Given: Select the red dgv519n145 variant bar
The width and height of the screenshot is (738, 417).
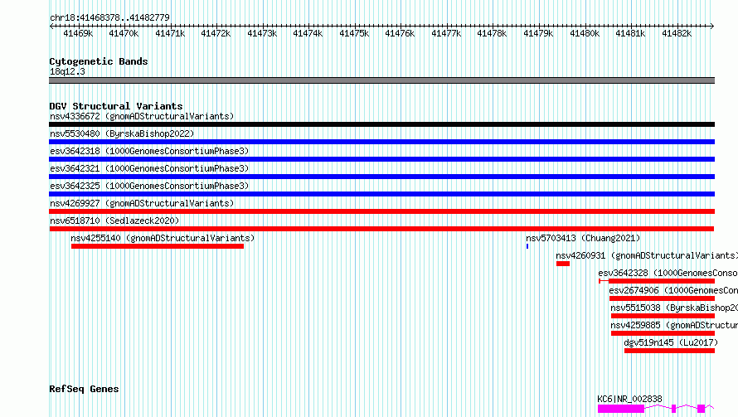Looking at the screenshot, I should tap(669, 351).
